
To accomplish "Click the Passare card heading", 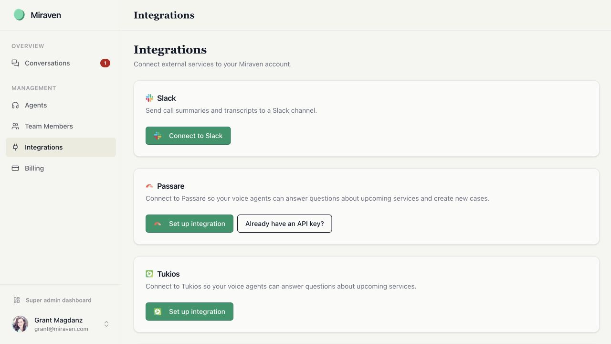I will (x=171, y=186).
